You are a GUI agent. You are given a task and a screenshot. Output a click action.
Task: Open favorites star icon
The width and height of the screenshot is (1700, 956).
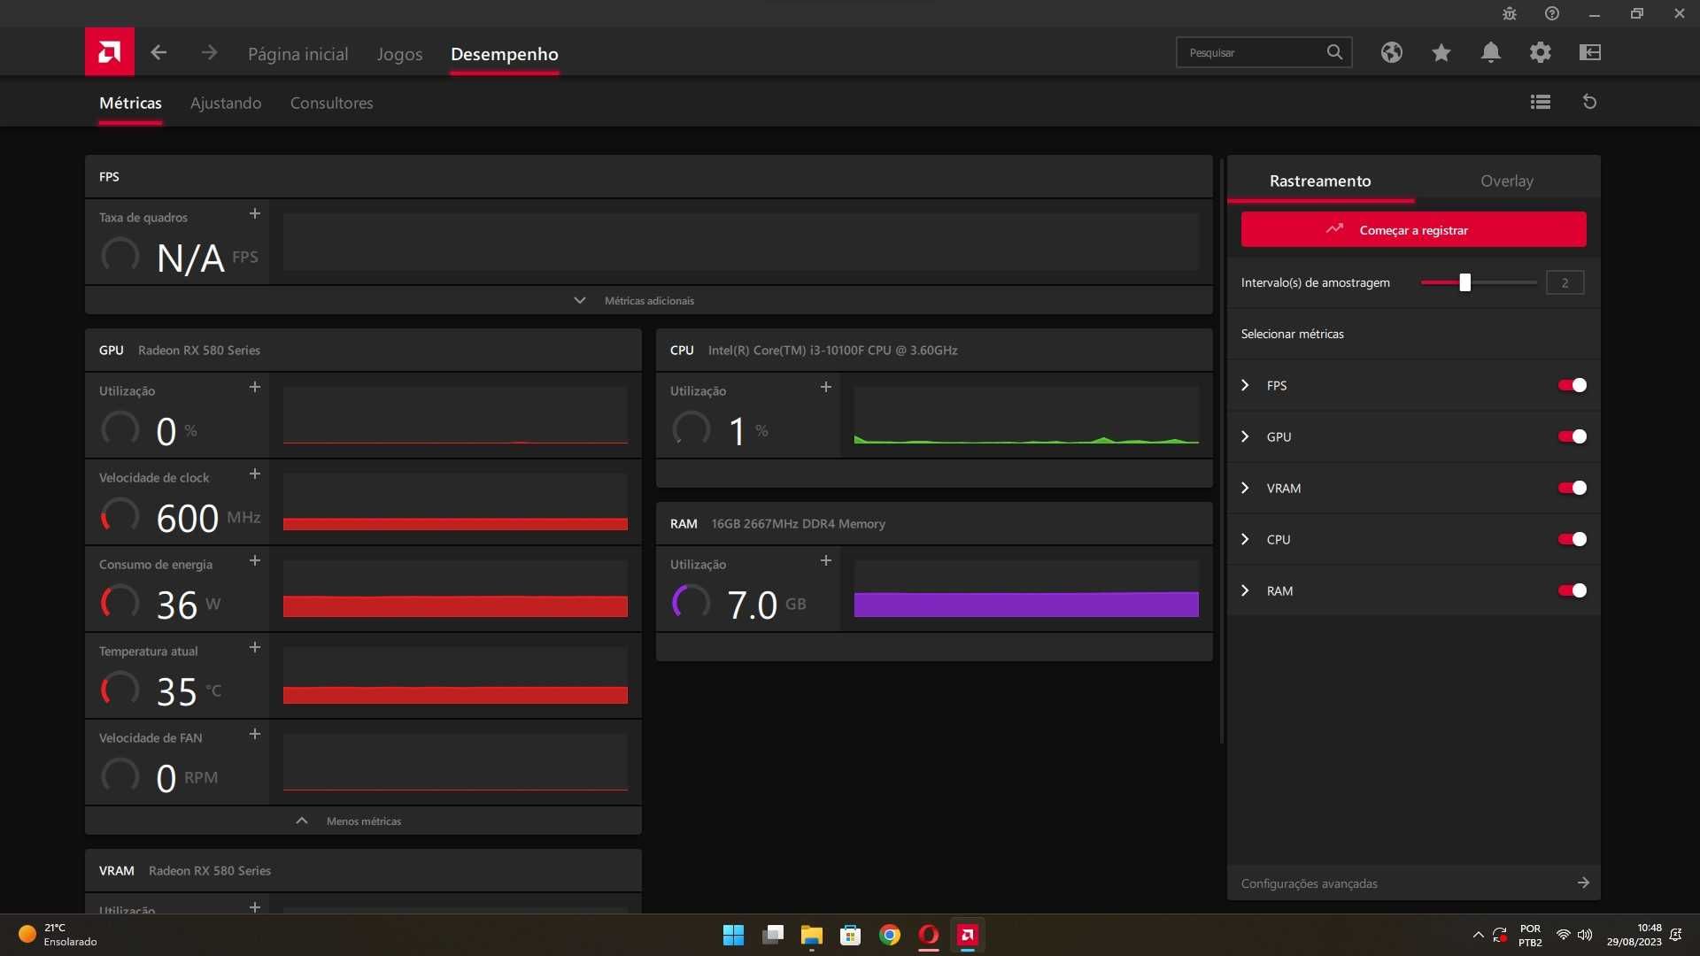1441,52
